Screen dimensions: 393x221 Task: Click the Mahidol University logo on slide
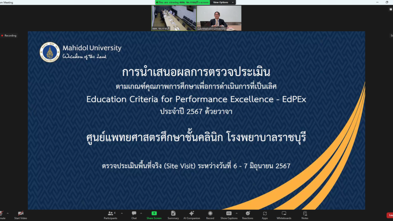click(50, 52)
